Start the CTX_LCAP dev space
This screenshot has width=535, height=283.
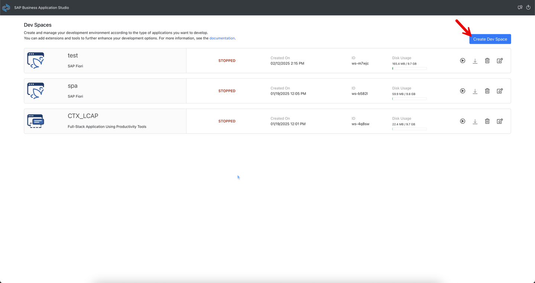click(x=463, y=121)
